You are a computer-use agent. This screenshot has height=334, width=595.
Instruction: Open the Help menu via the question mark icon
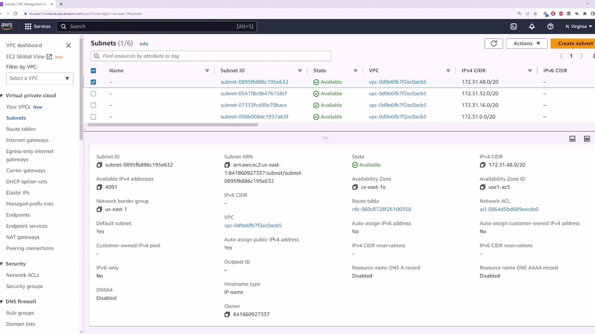(550, 26)
